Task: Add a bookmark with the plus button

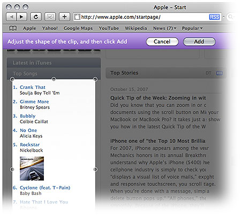Action: pos(64,17)
